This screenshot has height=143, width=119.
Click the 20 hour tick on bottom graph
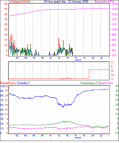pyautogui.click(x=93, y=136)
